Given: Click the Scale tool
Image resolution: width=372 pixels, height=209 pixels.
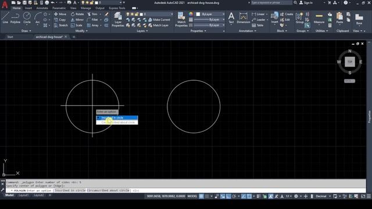Looking at the screenshot, I should tap(76, 26).
